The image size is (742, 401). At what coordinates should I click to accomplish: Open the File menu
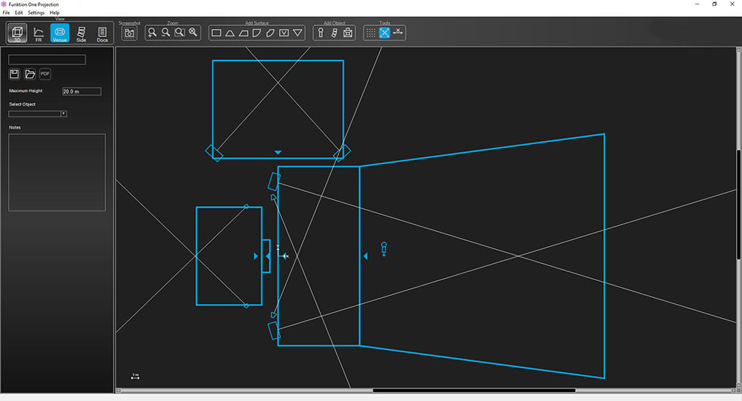point(7,13)
